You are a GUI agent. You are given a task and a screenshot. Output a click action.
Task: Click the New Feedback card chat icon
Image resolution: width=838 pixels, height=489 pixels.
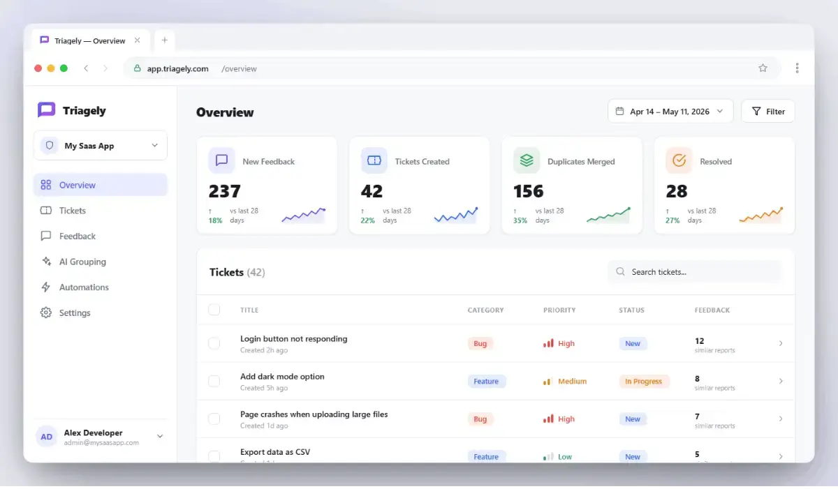[221, 160]
